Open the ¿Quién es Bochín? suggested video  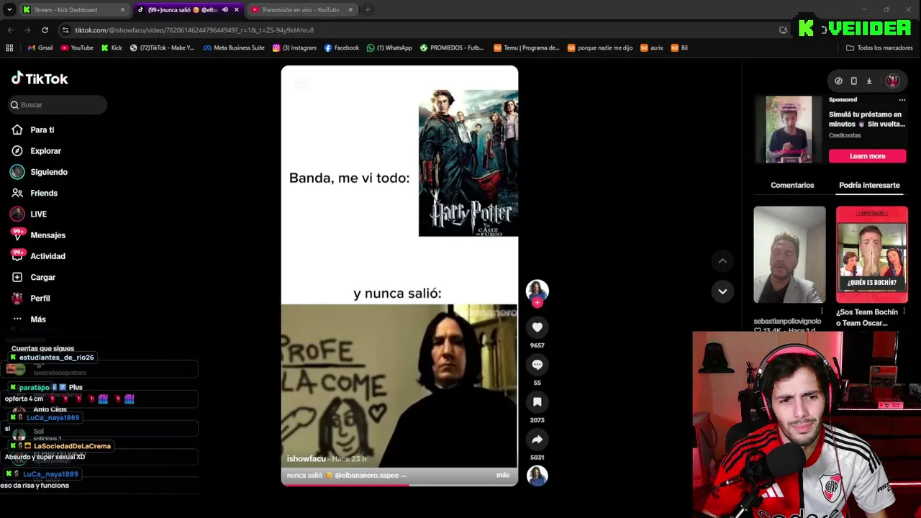(871, 255)
